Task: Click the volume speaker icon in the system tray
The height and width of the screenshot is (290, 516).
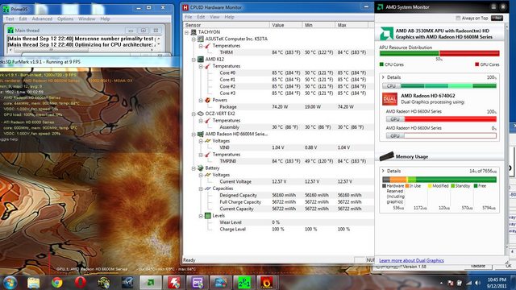Action: [x=477, y=283]
